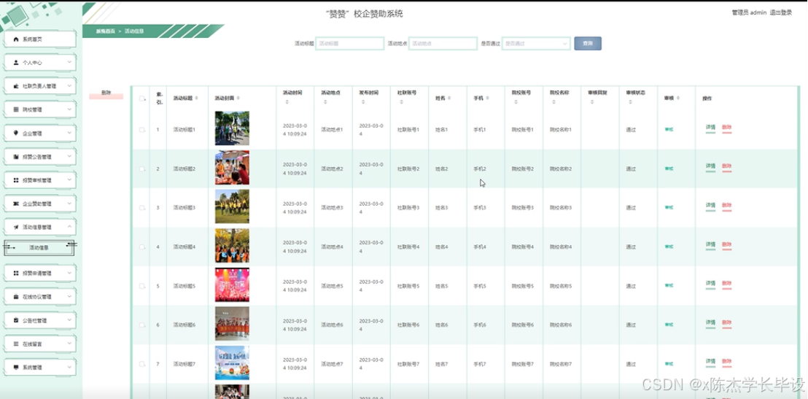Check the box for row 活动标题7
Image resolution: width=808 pixels, height=399 pixels.
click(141, 364)
